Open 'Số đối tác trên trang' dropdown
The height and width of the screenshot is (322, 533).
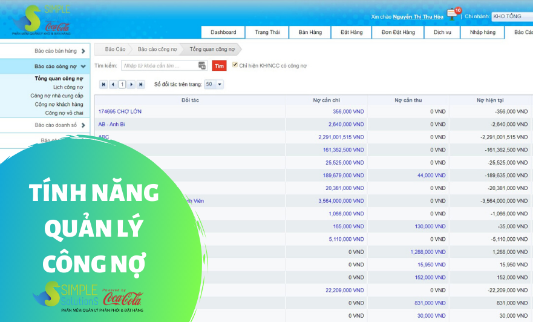214,84
